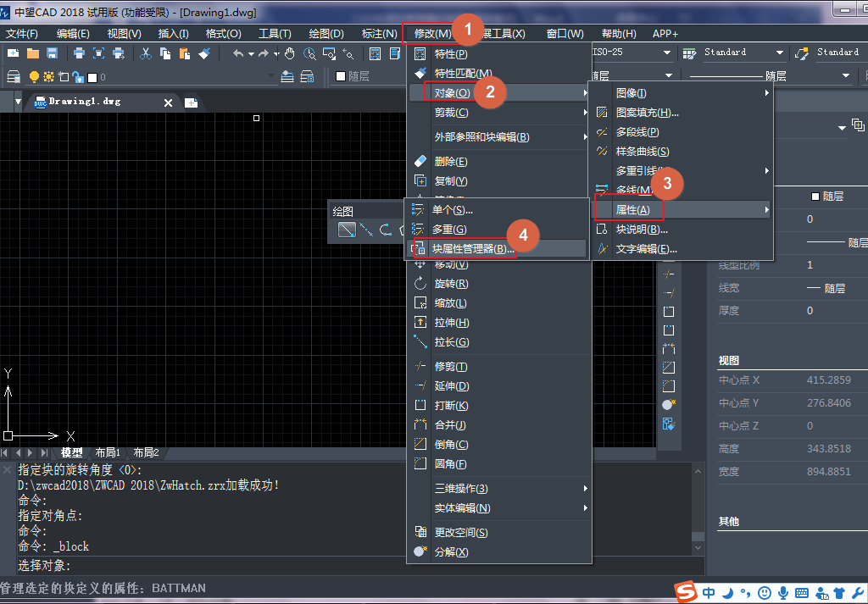Toggle the lightbulb layer visibility icon

click(34, 75)
